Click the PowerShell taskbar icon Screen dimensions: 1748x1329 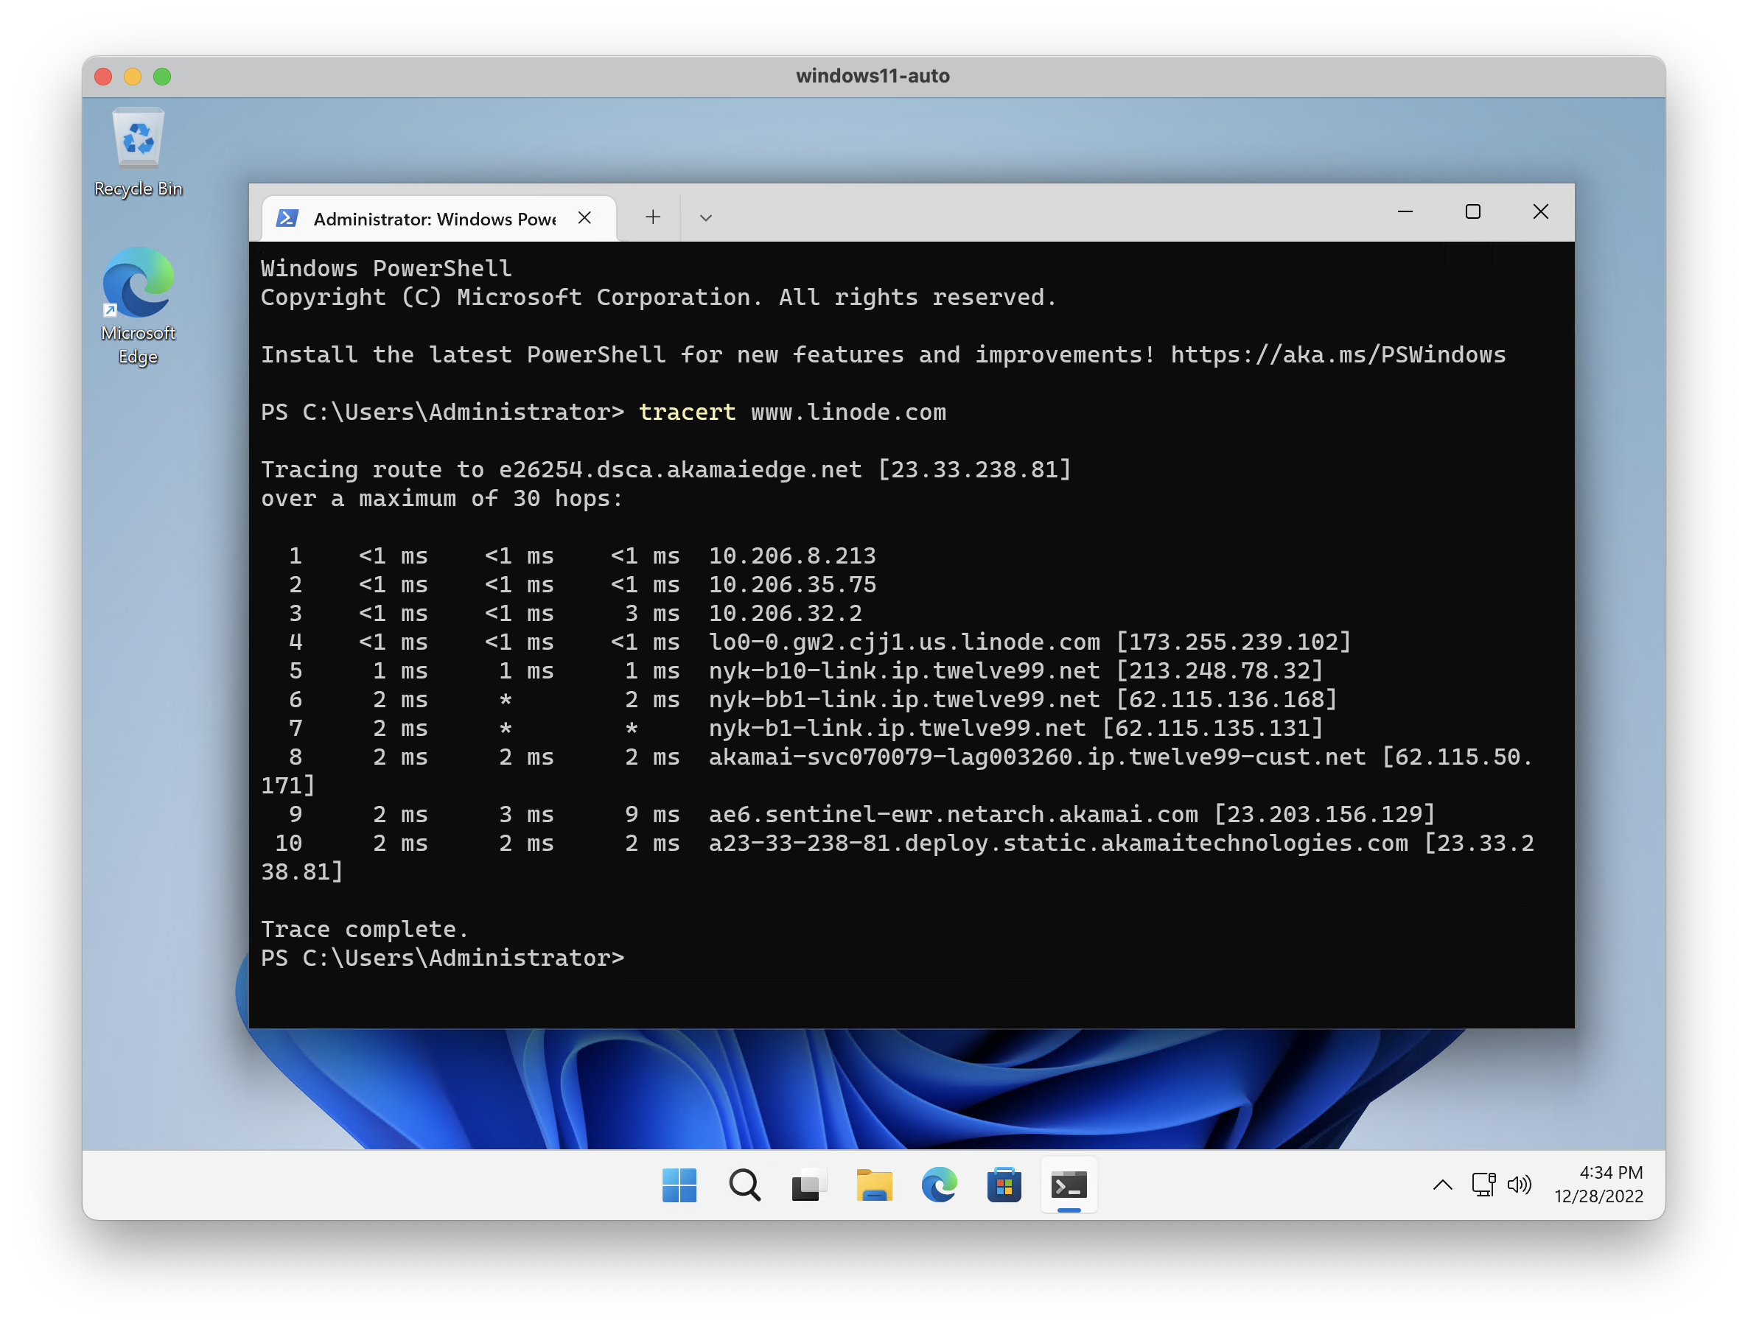click(1068, 1185)
